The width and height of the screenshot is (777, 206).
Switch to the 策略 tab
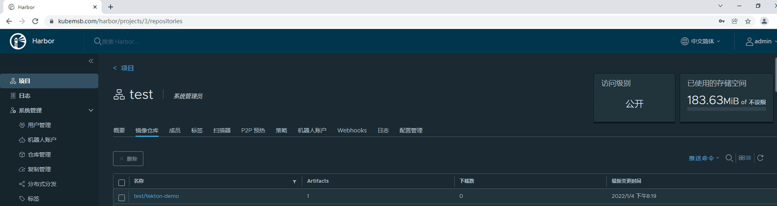coord(281,130)
